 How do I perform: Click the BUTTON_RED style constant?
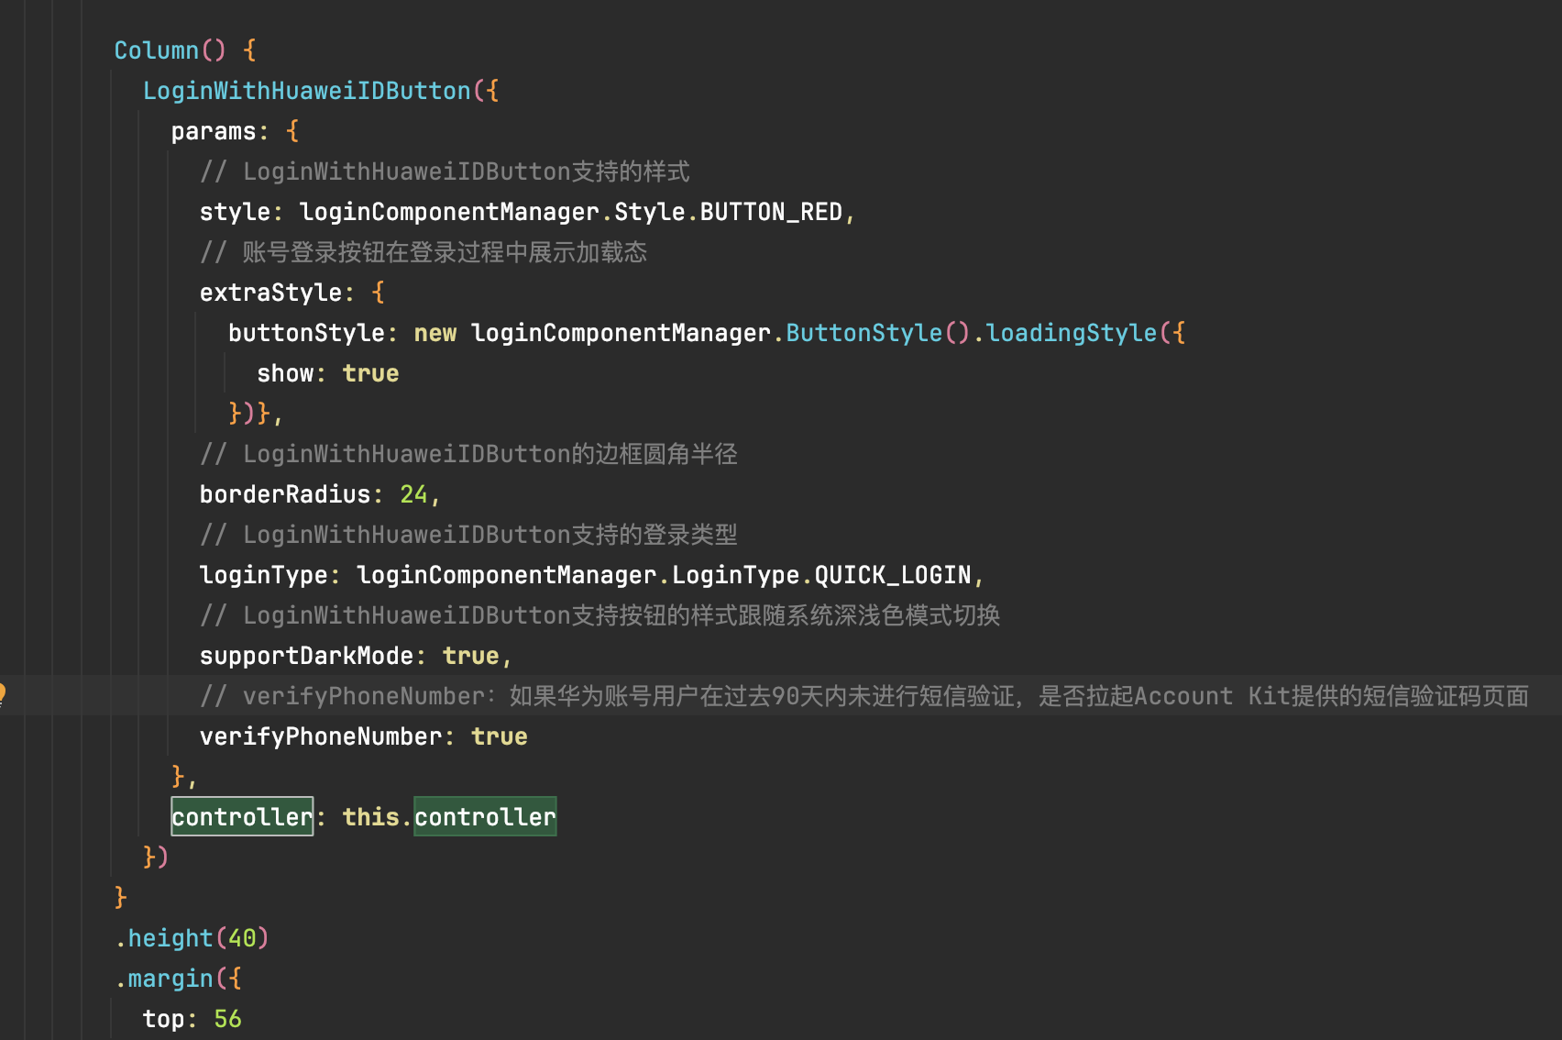pyautogui.click(x=771, y=212)
